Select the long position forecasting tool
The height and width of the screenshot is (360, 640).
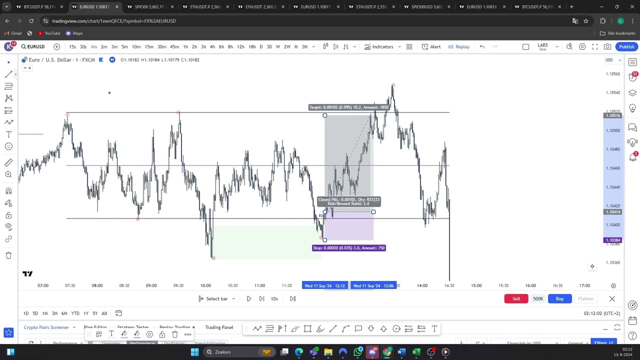[x=8, y=110]
